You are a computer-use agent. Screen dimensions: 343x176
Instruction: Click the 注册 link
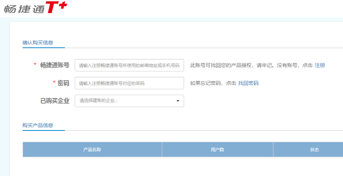click(x=320, y=65)
